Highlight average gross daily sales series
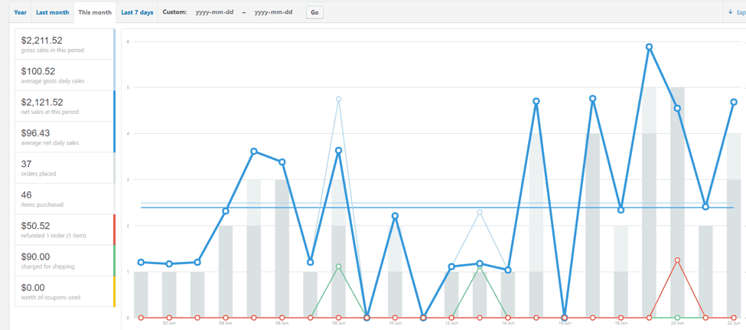746x330 pixels. tap(64, 75)
